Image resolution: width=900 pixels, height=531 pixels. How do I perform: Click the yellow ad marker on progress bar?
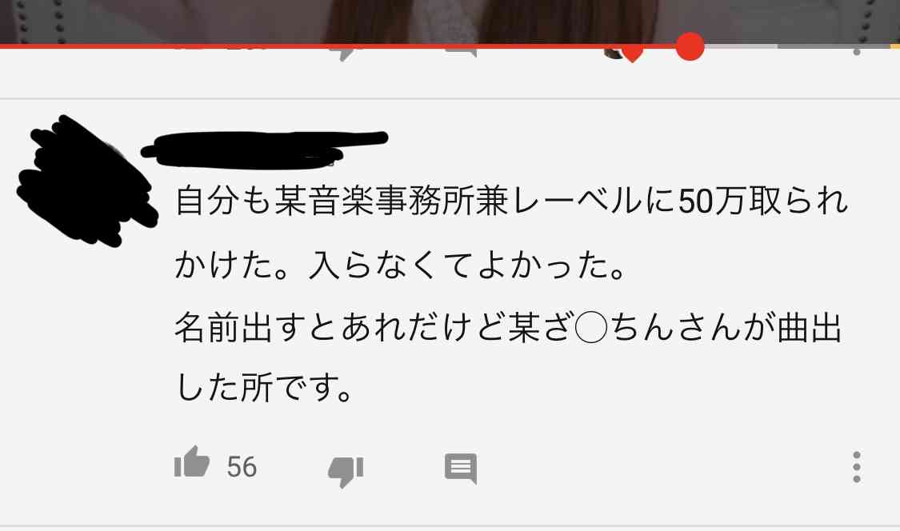point(895,46)
